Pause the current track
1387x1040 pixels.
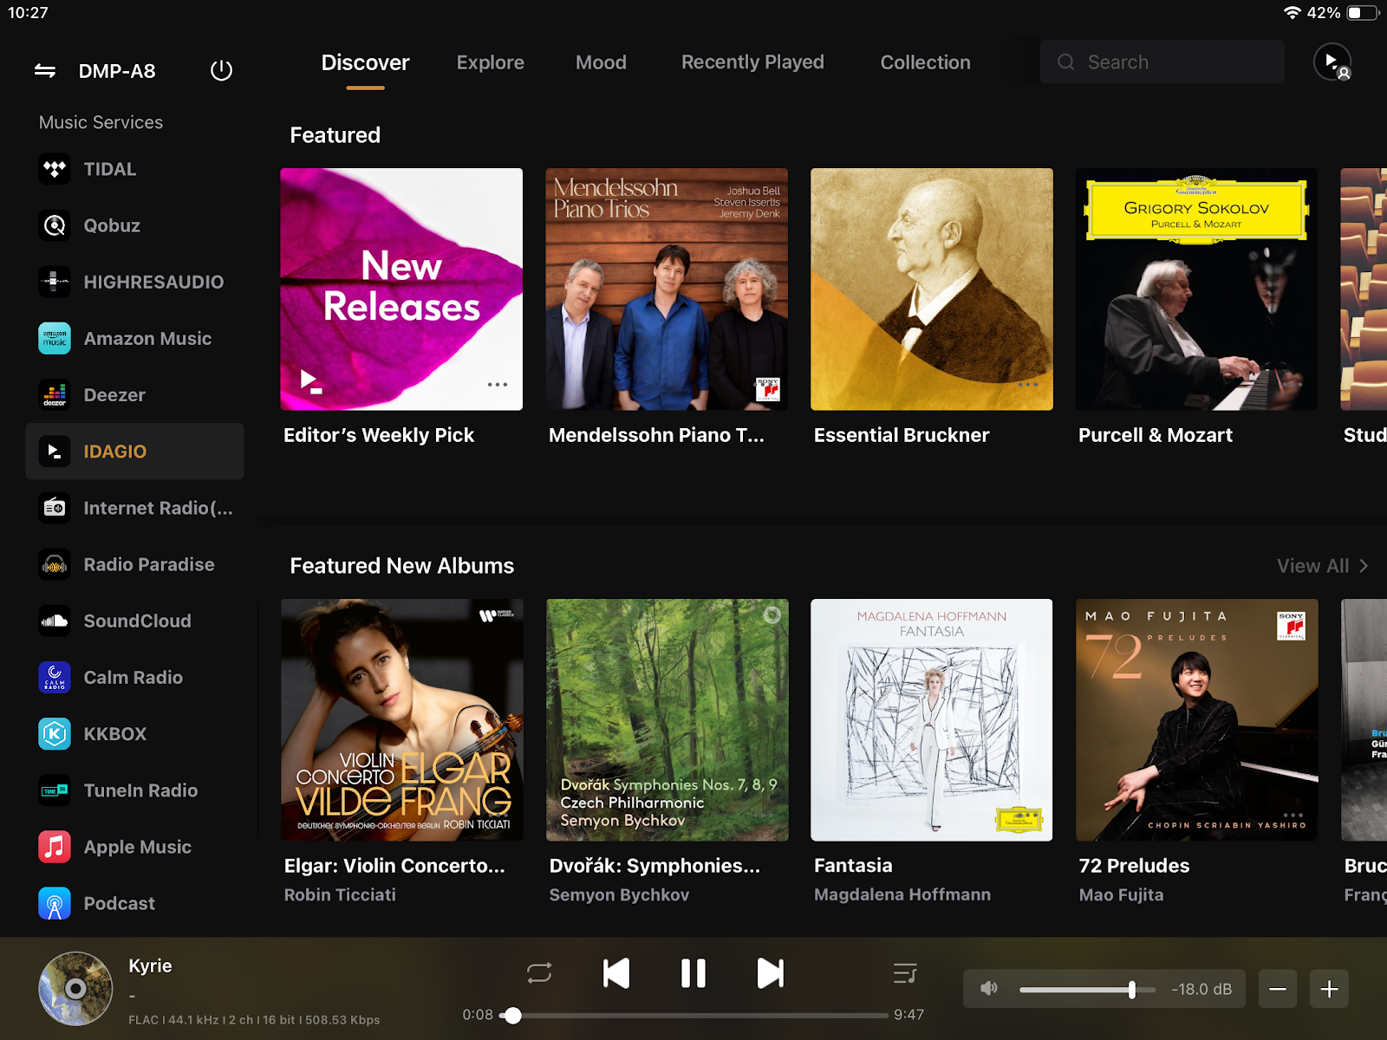pyautogui.click(x=693, y=973)
